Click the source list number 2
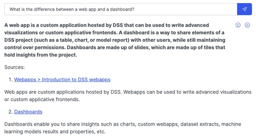This screenshot has width=256, height=137. [x=11, y=112]
